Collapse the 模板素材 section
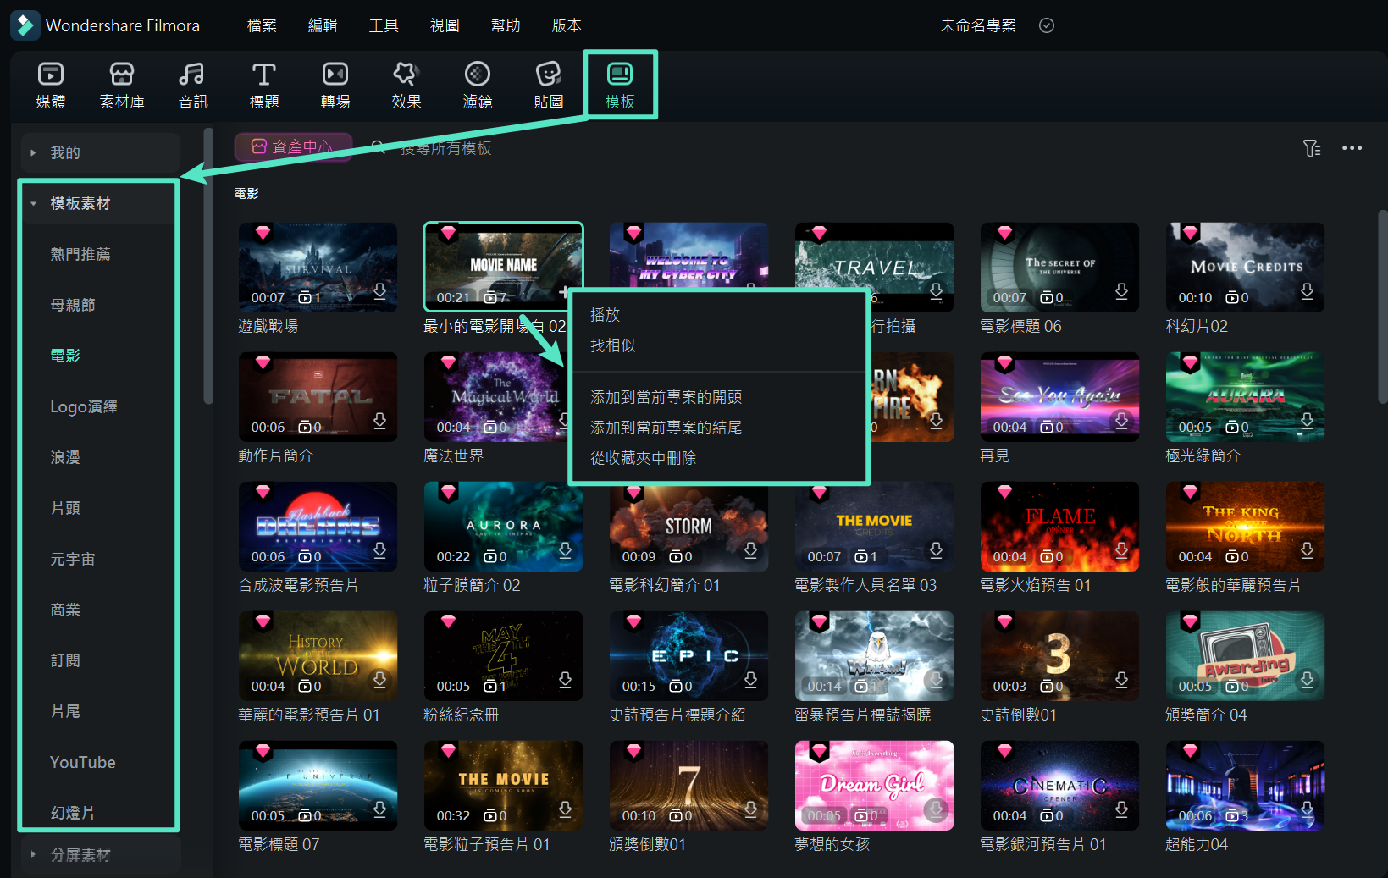1388x878 pixels. pyautogui.click(x=33, y=203)
